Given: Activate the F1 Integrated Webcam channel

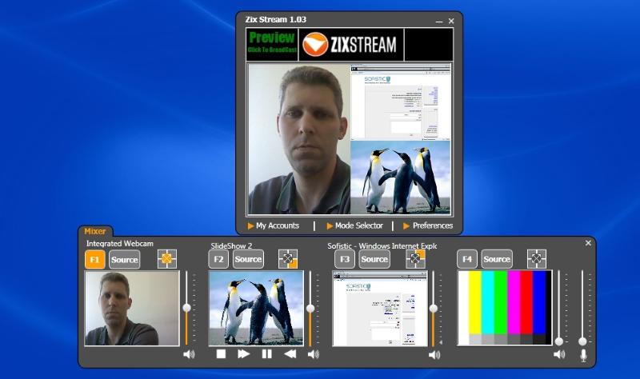Looking at the screenshot, I should (x=94, y=260).
